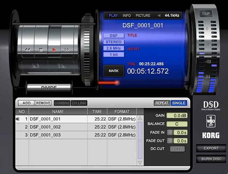
Task: Click speaker icon in track 1 row
Action: coord(18,119)
